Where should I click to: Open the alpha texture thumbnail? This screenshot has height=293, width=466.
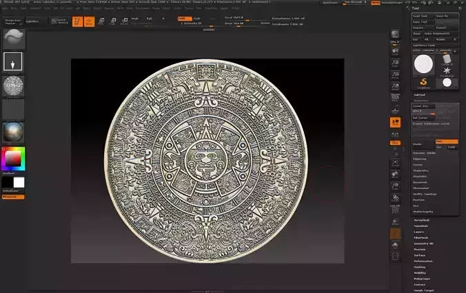pos(13,86)
